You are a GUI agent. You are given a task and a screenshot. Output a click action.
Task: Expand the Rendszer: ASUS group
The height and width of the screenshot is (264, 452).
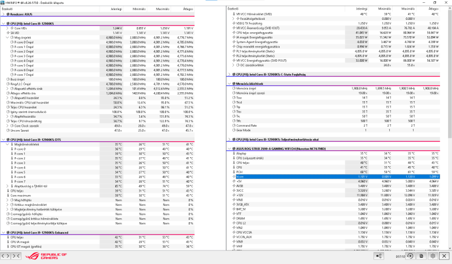coord(3,14)
